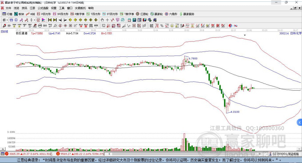Click the yin-yang toolbar icon
This screenshot has width=302, height=163.
pyautogui.click(x=230, y=26)
